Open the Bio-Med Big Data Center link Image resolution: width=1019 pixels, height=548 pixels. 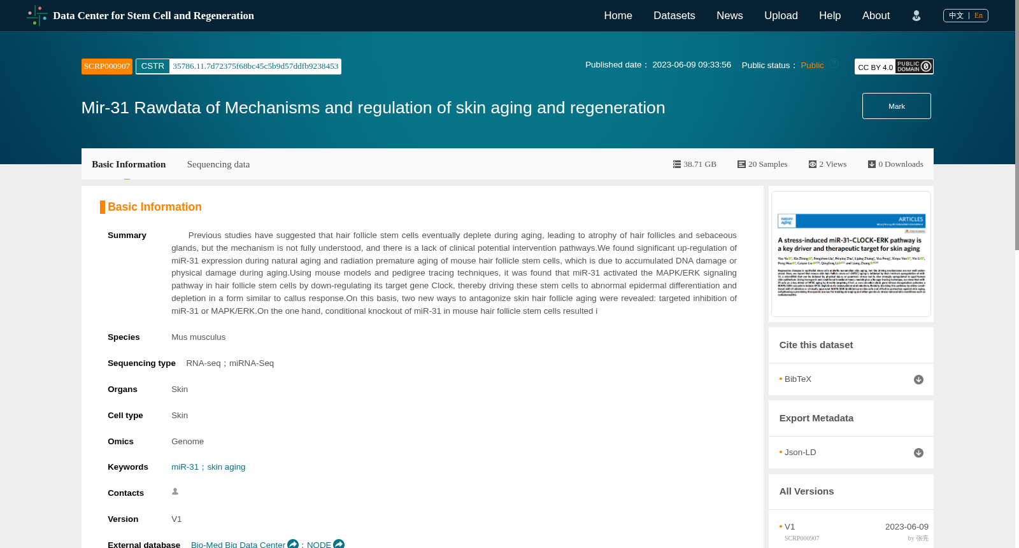tap(238, 545)
